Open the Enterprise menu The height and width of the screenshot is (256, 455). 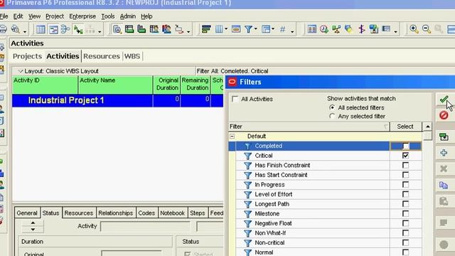(82, 16)
